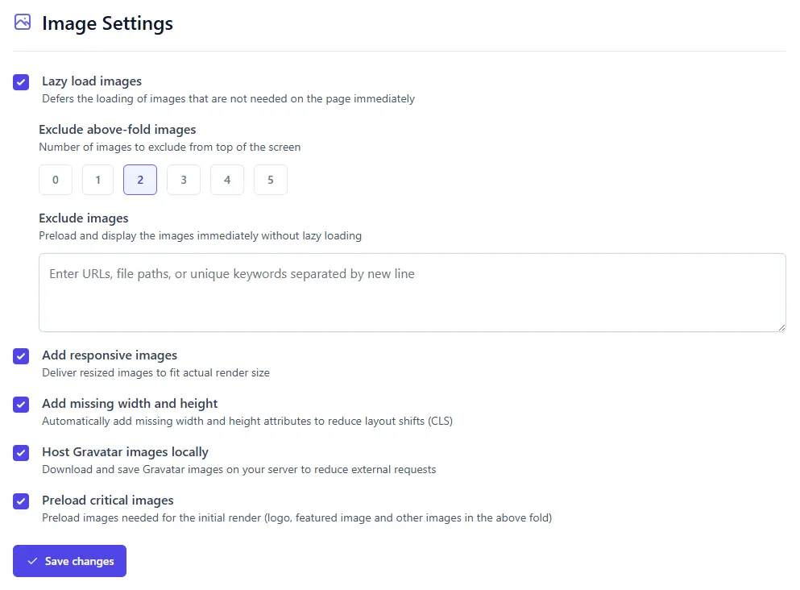Image resolution: width=800 pixels, height=590 pixels.
Task: Click the Image Settings picture icon
Action: coord(23,22)
